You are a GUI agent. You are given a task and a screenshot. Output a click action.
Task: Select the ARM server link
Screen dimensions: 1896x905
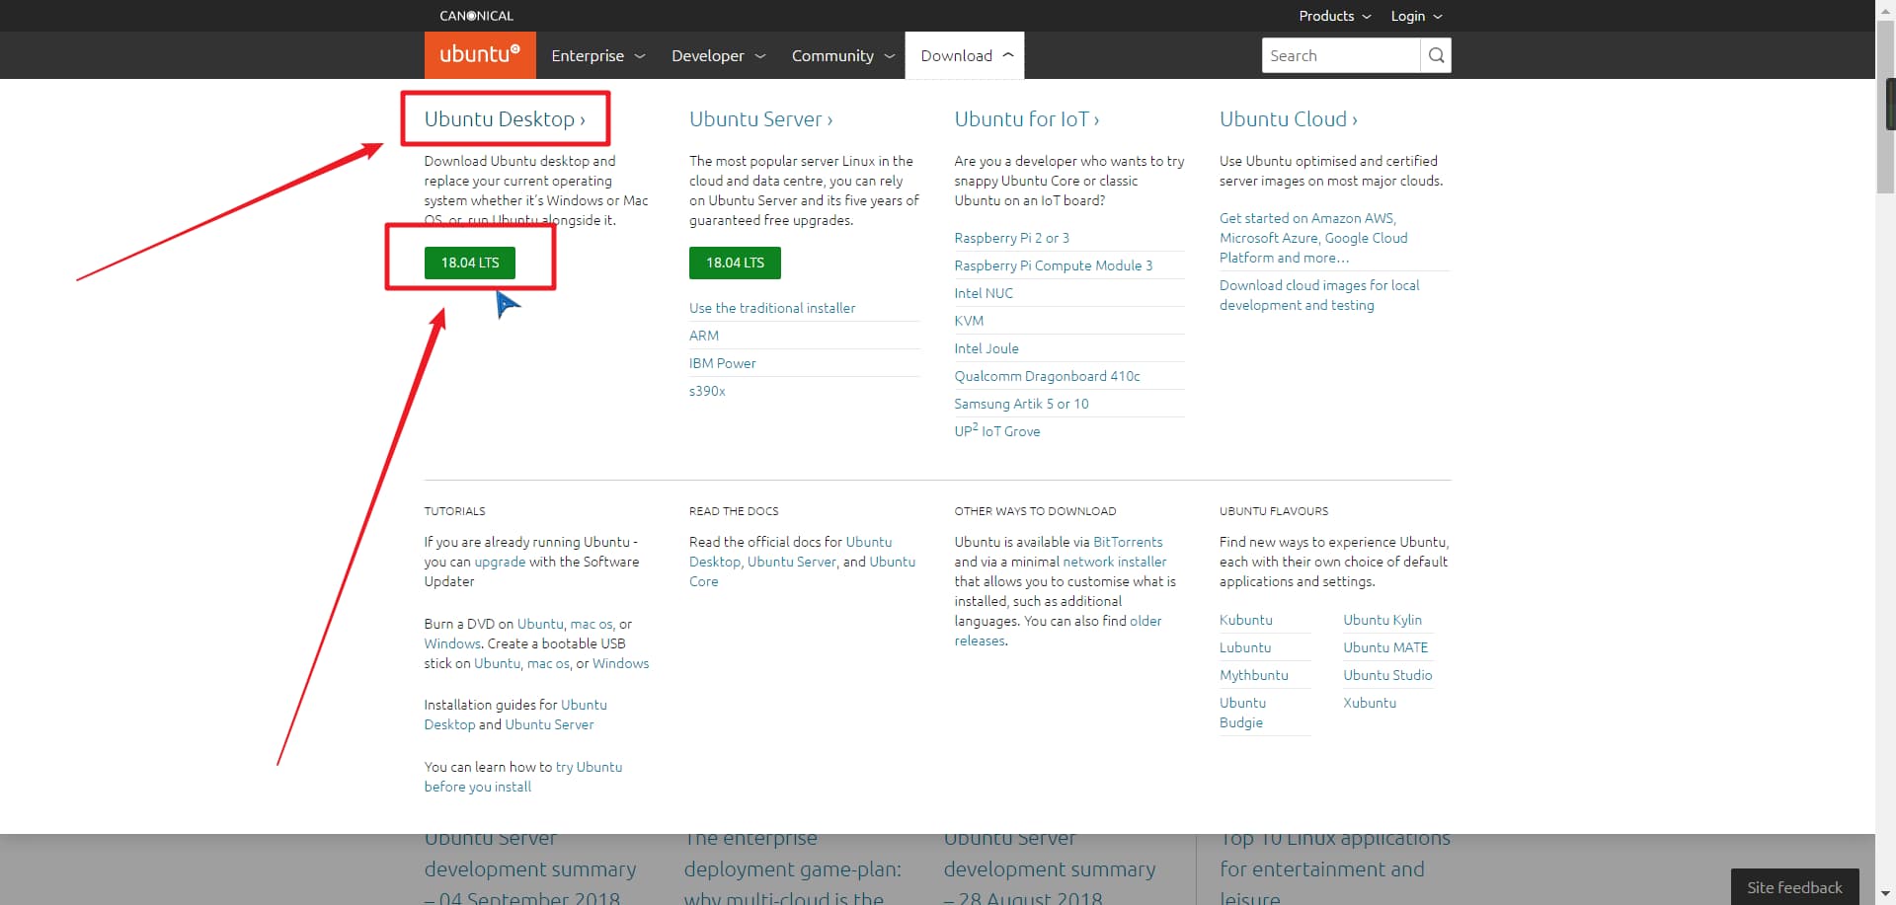[704, 336]
